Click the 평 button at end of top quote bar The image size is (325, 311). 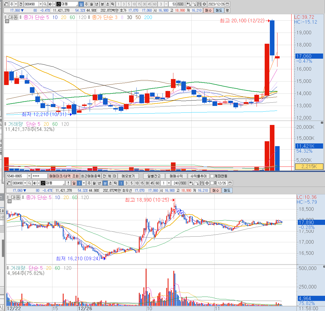pyautogui.click(x=227, y=10)
